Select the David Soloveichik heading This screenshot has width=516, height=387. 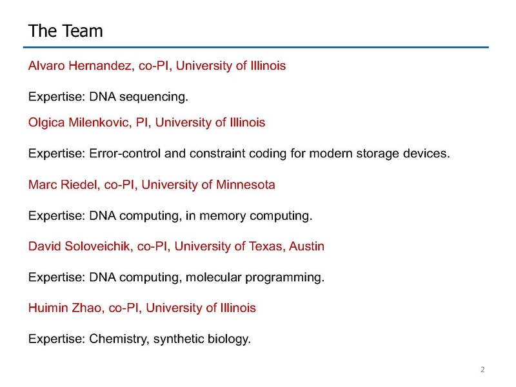coord(176,246)
